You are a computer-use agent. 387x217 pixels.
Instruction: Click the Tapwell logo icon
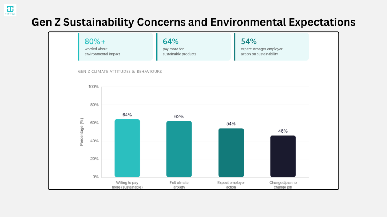coord(10,10)
